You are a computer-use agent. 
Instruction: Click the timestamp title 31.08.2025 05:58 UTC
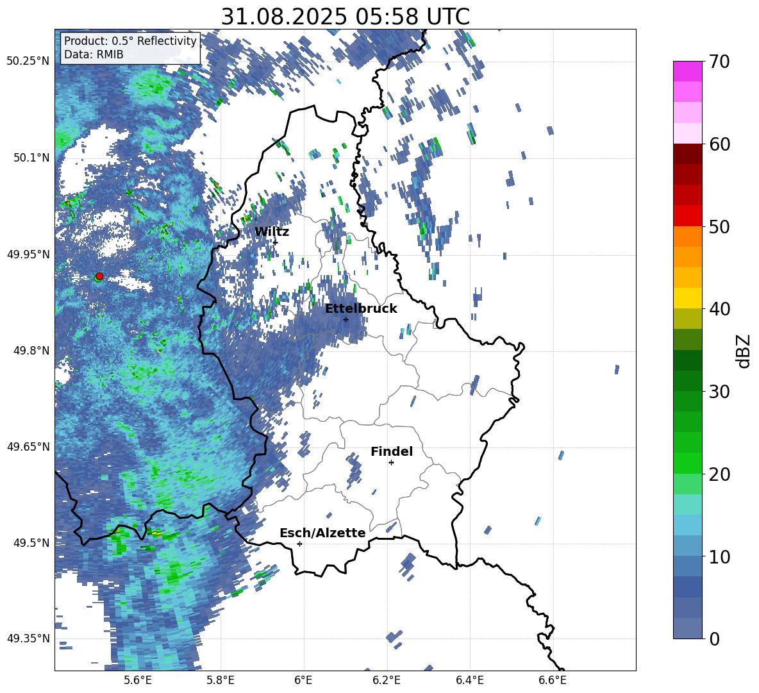tap(345, 17)
